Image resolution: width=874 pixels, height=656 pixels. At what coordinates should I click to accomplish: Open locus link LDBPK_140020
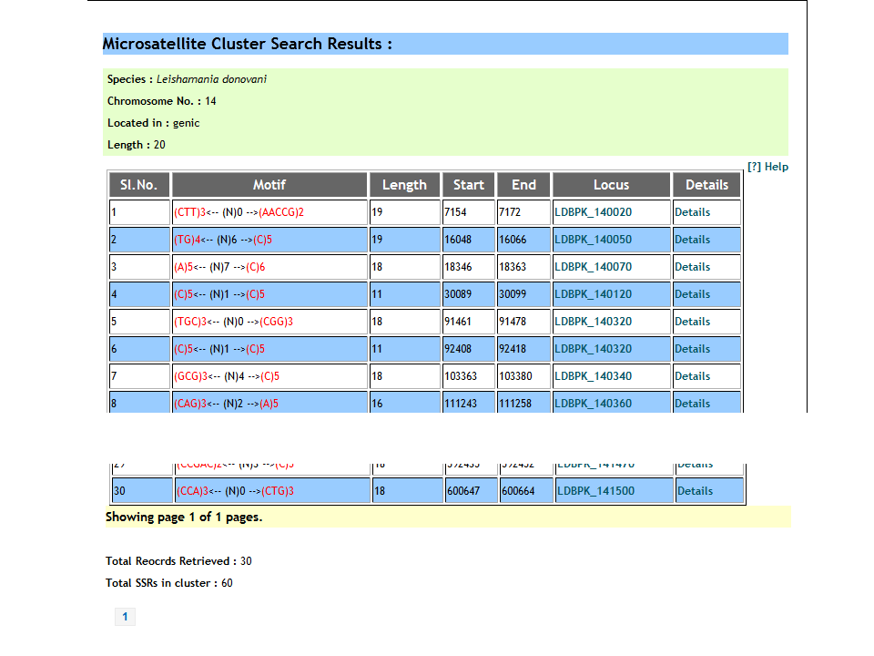point(593,212)
